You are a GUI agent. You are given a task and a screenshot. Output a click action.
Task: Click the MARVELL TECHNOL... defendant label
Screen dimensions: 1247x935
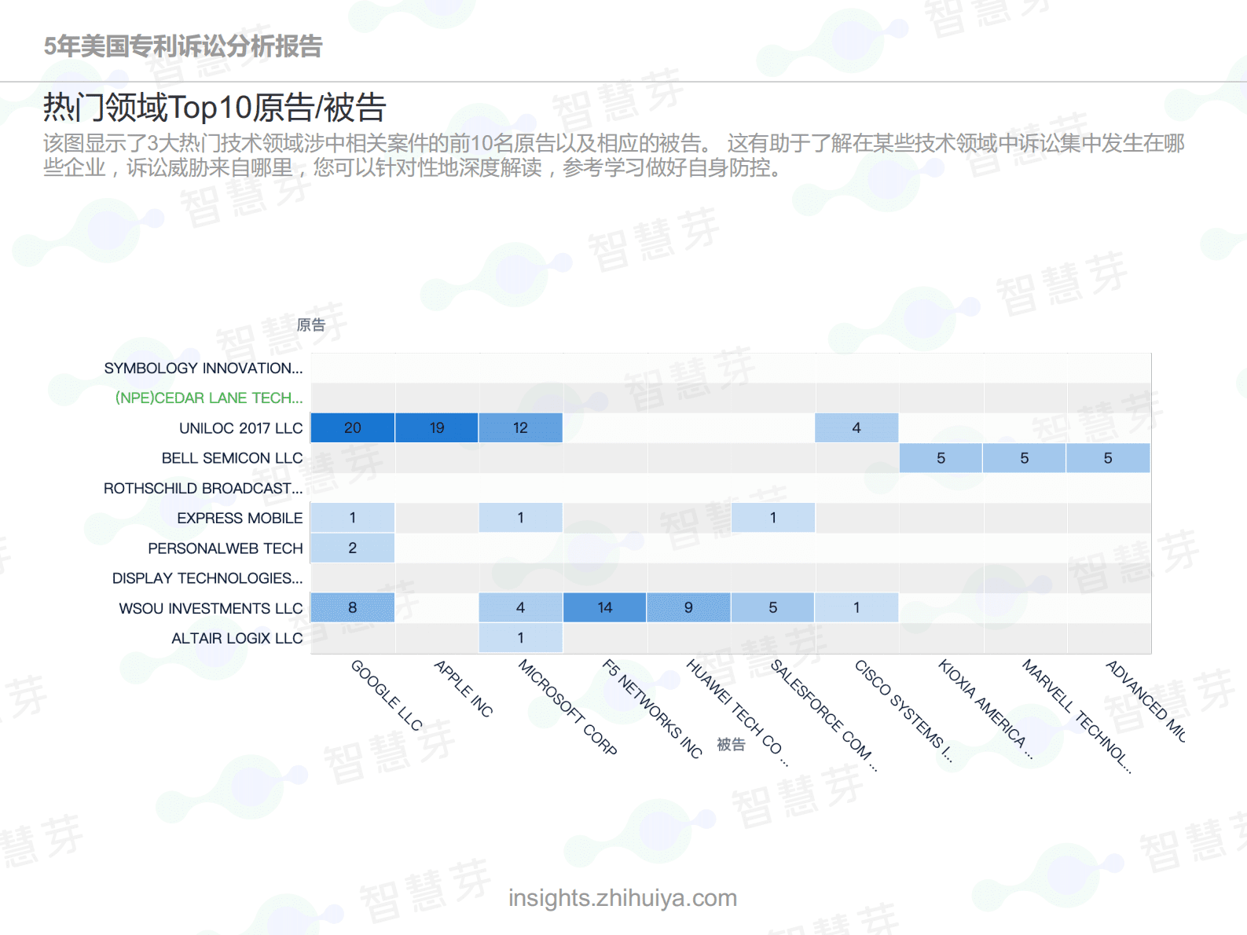pos(1076,717)
